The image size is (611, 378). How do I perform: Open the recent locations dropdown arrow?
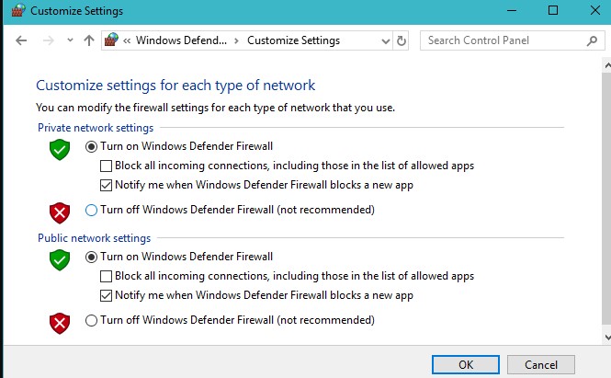(70, 40)
